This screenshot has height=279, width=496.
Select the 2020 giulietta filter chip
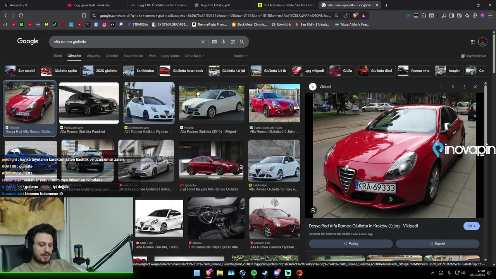(101, 71)
